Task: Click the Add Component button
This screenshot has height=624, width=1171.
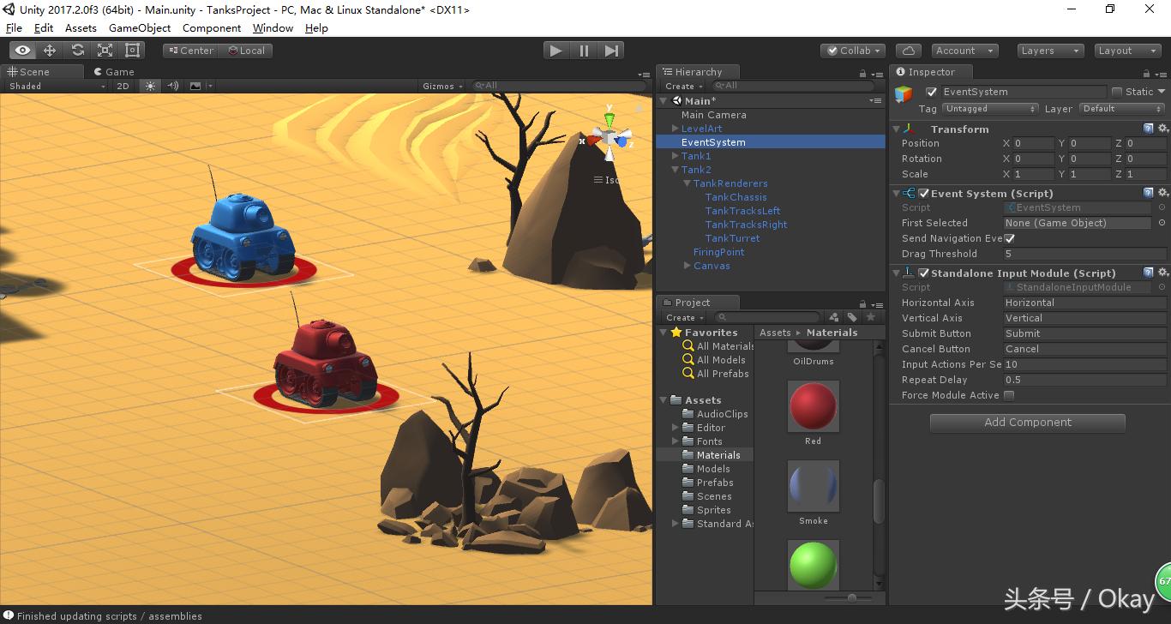Action: [1027, 422]
